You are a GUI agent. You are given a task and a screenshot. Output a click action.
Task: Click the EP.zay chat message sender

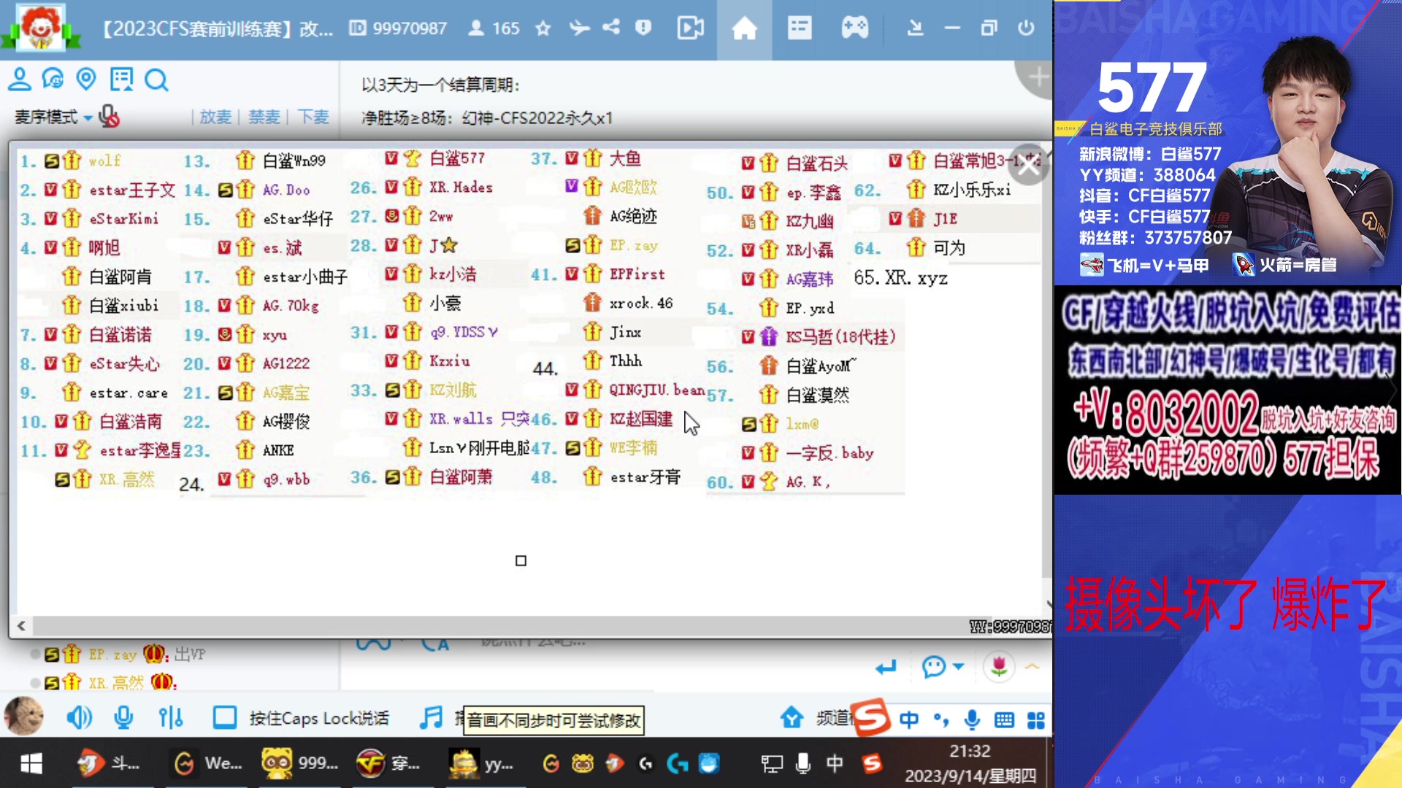[x=113, y=654]
